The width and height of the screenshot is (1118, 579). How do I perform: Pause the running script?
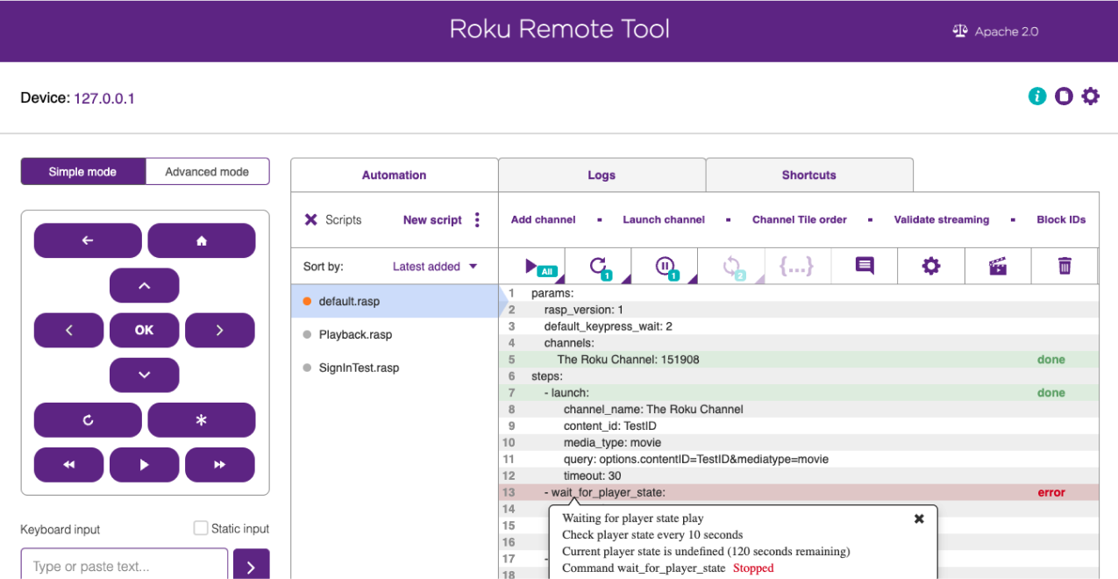665,266
